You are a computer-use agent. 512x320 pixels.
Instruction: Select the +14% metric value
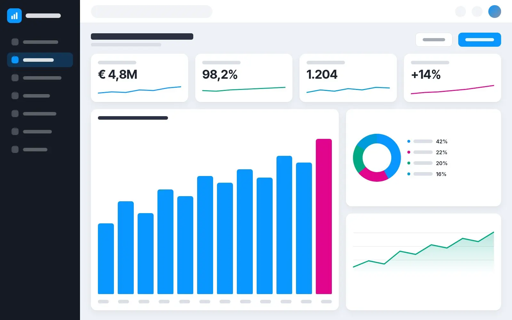coord(426,75)
